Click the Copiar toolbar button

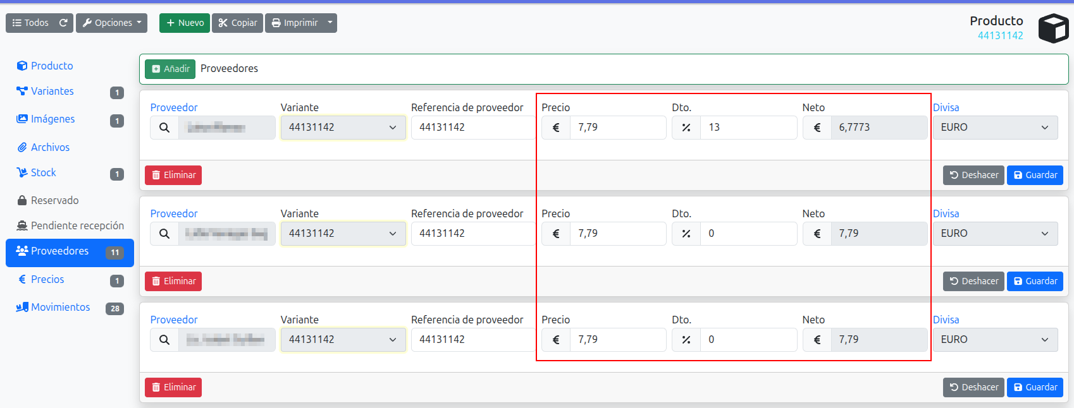(x=237, y=23)
